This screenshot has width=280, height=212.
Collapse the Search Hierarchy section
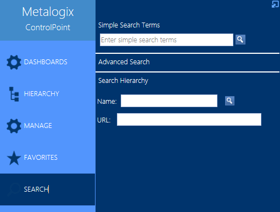pyautogui.click(x=123, y=81)
